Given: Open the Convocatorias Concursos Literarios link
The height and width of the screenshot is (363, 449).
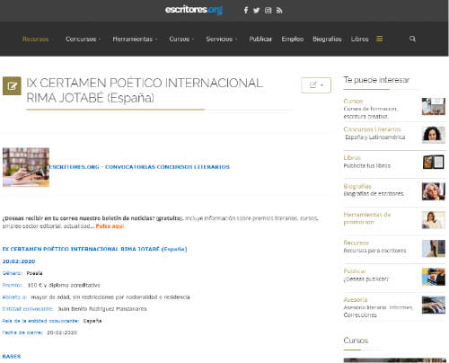Looking at the screenshot, I should [139, 167].
